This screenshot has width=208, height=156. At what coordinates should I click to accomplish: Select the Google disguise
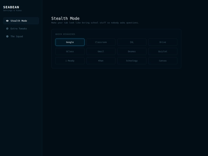pyautogui.click(x=70, y=42)
